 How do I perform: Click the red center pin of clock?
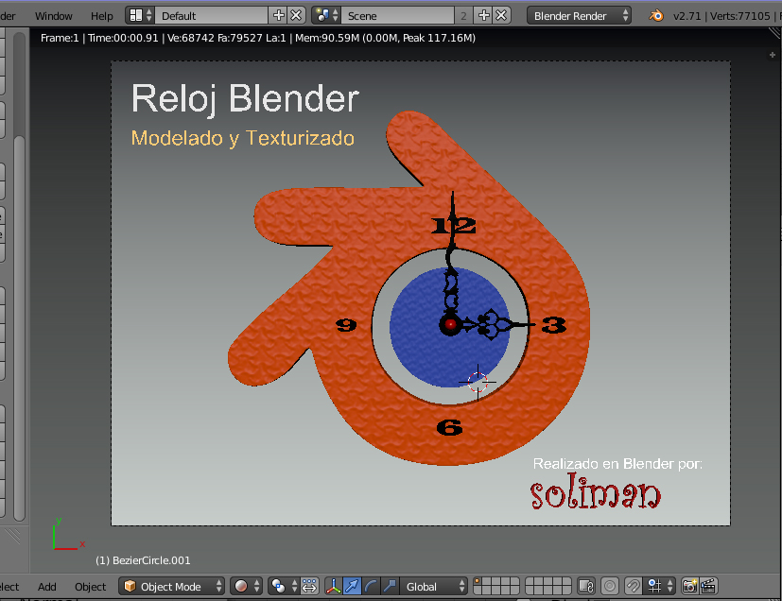(451, 324)
